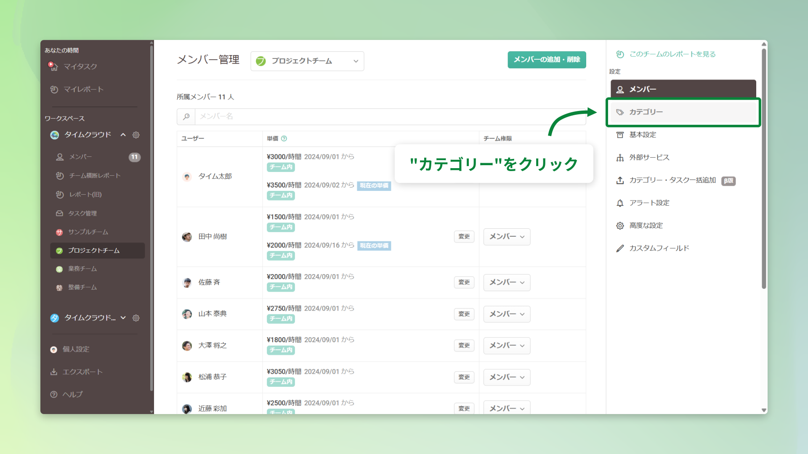
Task: Open このチームのレポートを見る link
Action: coord(672,54)
